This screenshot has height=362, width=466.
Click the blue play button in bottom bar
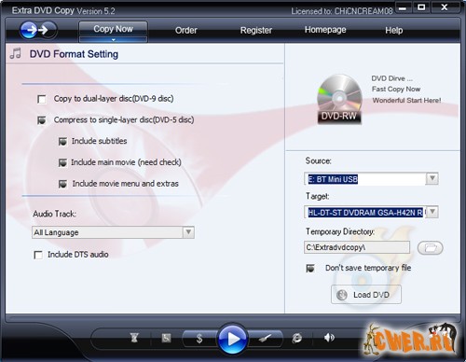233,339
